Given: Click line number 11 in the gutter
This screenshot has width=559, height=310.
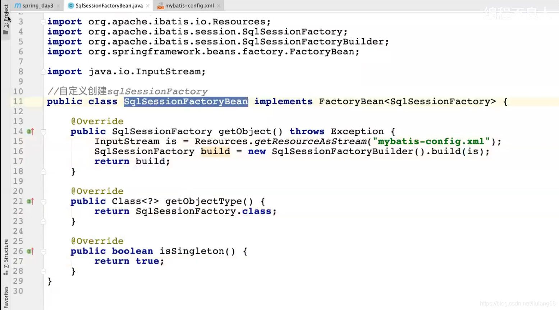Looking at the screenshot, I should [18, 102].
